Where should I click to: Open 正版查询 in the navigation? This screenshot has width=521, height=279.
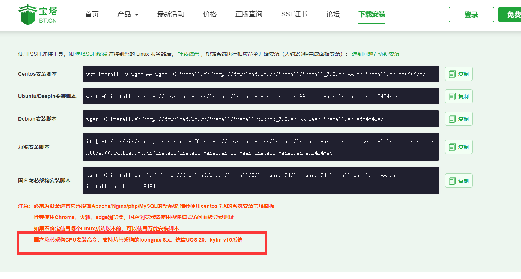249,14
